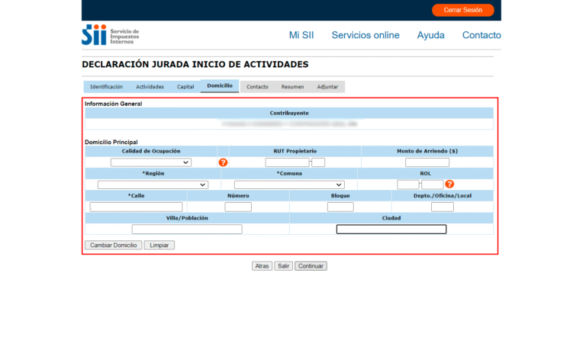
Task: Focus the Monto de Arriendo field
Action: 427,162
